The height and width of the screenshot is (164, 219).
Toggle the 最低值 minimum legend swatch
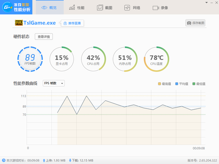194,84
